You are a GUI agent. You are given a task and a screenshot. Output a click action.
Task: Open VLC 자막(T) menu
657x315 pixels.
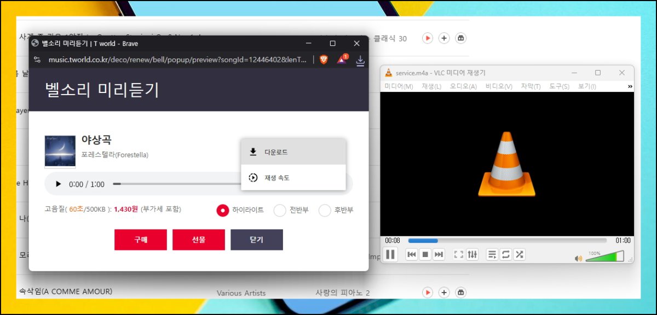pos(531,86)
